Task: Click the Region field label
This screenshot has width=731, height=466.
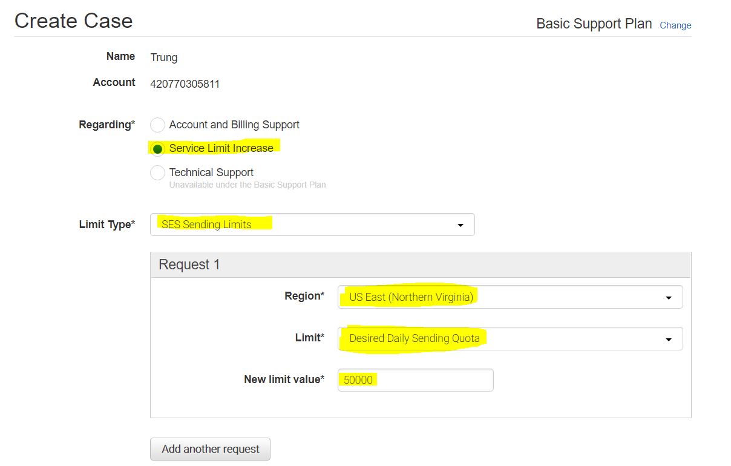Action: point(304,296)
